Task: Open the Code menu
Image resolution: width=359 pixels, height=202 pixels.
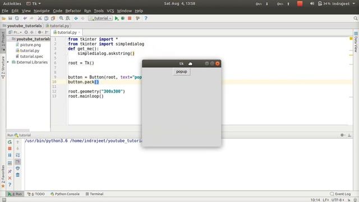Action: coord(57,11)
